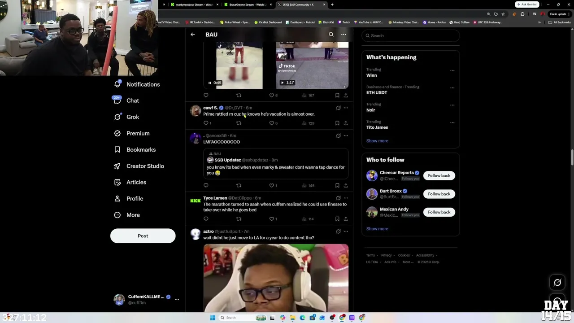Screen dimensions: 574x323
Task: Open Articles in the sidebar
Action: (x=130, y=182)
